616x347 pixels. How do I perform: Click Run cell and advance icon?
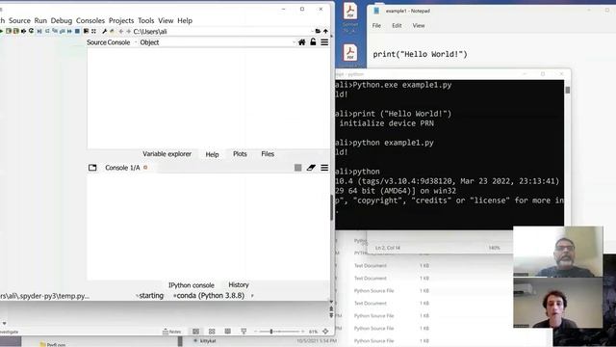[x=15, y=31]
